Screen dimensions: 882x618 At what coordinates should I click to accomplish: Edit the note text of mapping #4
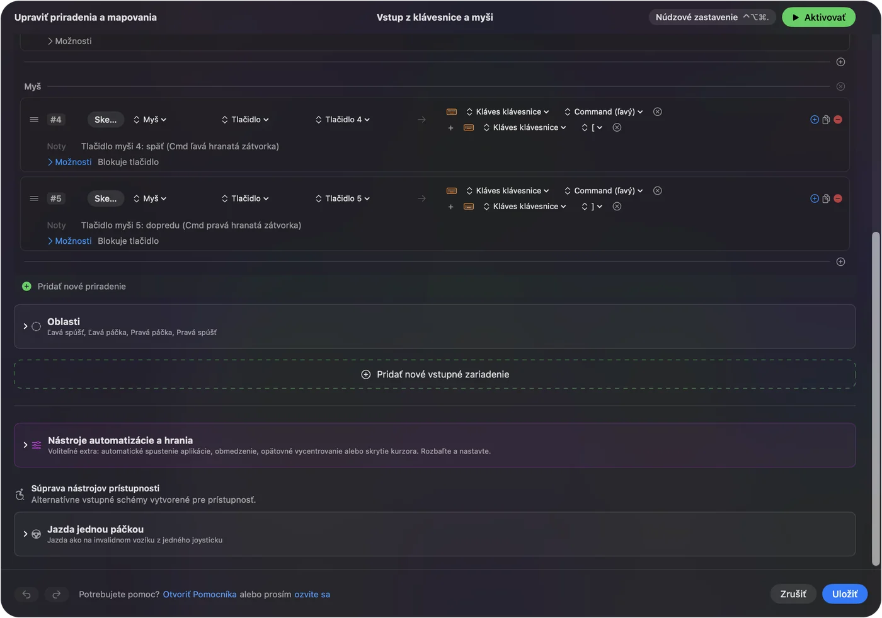coord(180,146)
